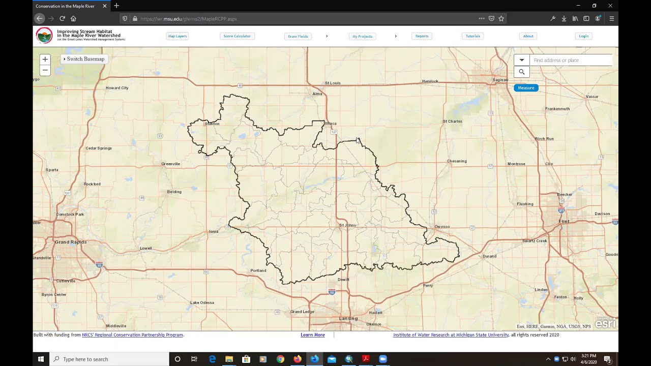Click the Esri logo on the map
Screen dimensions: 651x366
pos(605,323)
